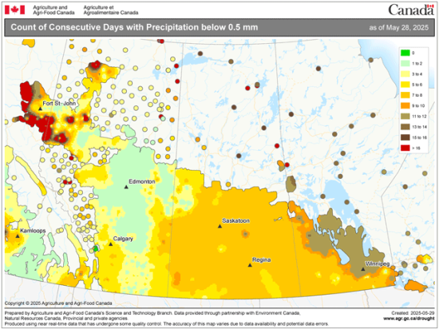Click the bright green '0' legend swatch
Screen dimensions: 439x329
click(405, 53)
